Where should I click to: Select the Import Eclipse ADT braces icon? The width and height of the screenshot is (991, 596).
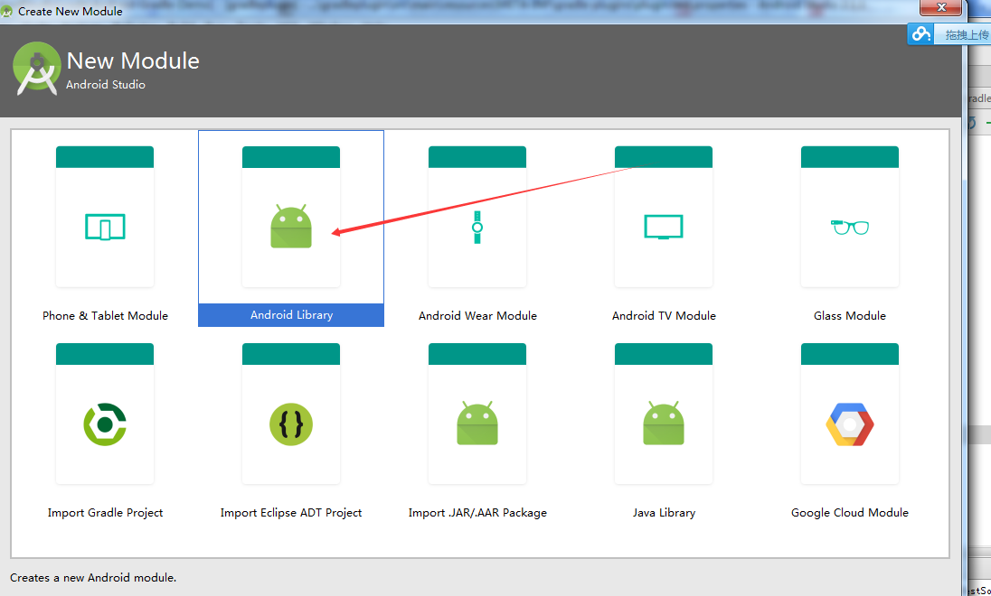pyautogui.click(x=291, y=424)
